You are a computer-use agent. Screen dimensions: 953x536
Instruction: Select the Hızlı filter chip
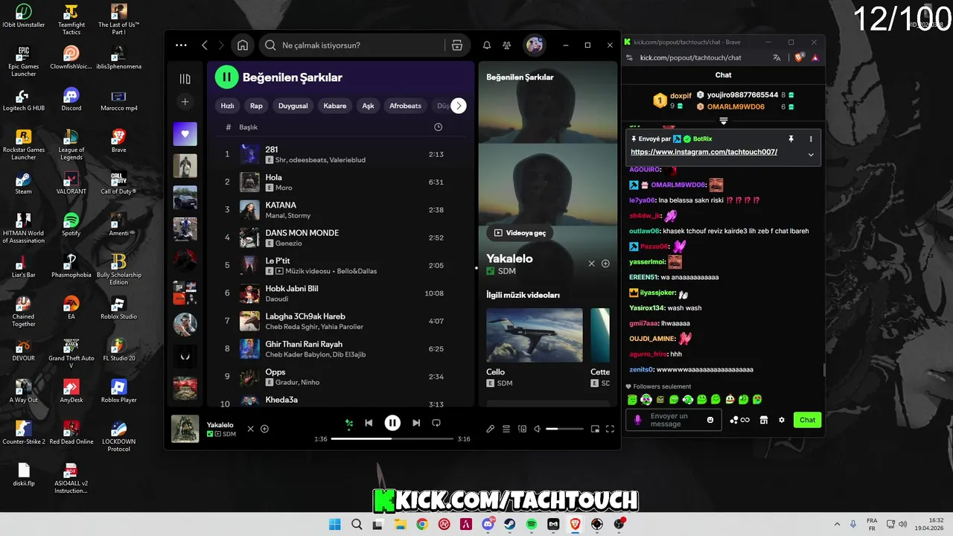click(x=228, y=106)
